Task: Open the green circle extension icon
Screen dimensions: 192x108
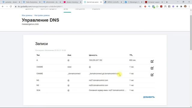Action: click(x=157, y=7)
